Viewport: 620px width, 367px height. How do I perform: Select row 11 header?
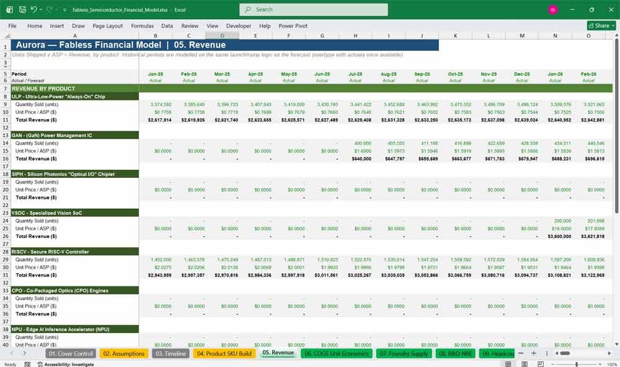pos(6,120)
